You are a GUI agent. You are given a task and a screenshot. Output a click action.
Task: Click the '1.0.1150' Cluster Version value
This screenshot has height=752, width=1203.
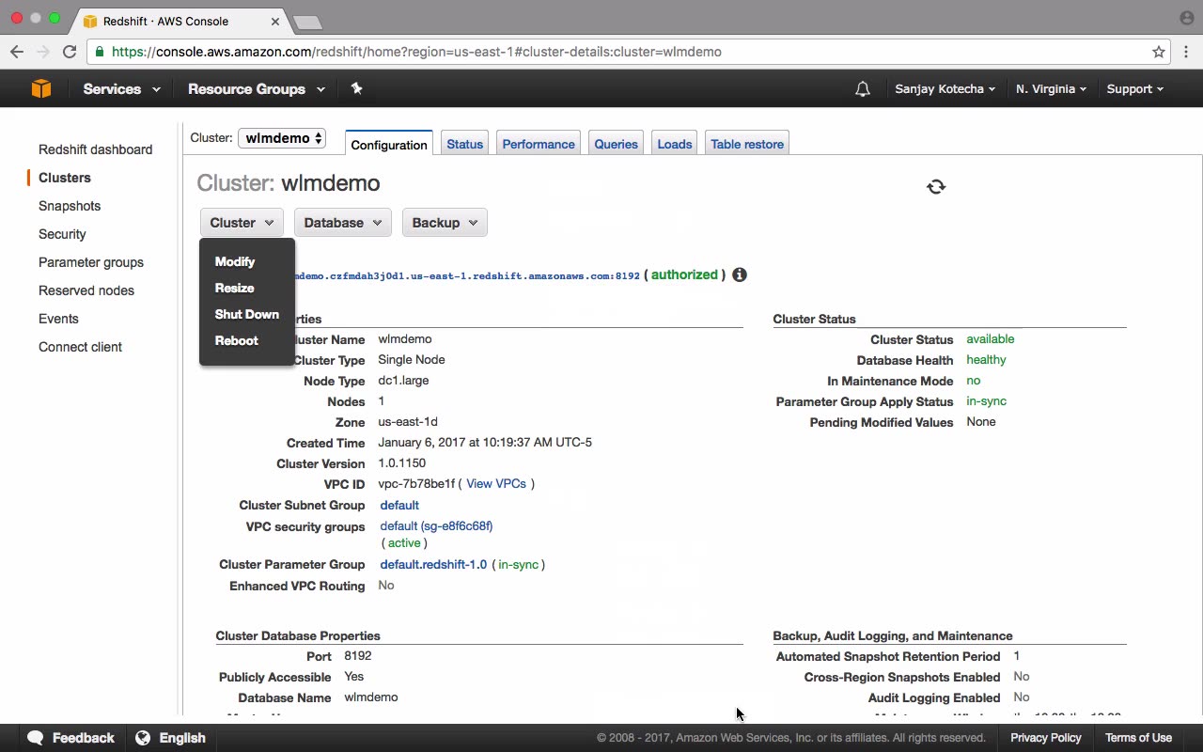click(x=401, y=463)
